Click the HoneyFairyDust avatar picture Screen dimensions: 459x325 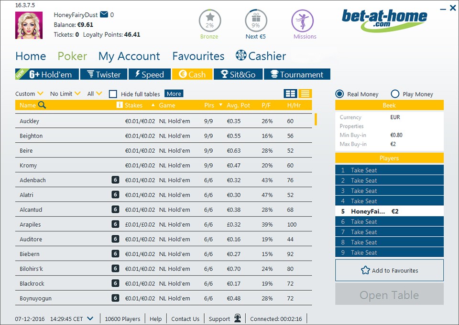pos(29,25)
